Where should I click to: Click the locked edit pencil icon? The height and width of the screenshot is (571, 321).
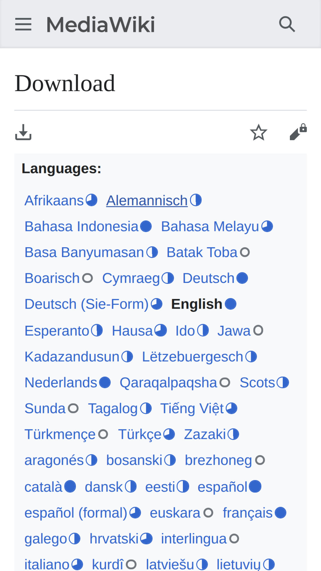[298, 132]
